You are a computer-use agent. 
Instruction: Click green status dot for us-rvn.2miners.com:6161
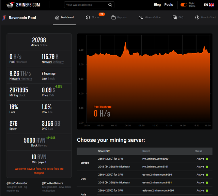pyautogui.click(x=207, y=183)
